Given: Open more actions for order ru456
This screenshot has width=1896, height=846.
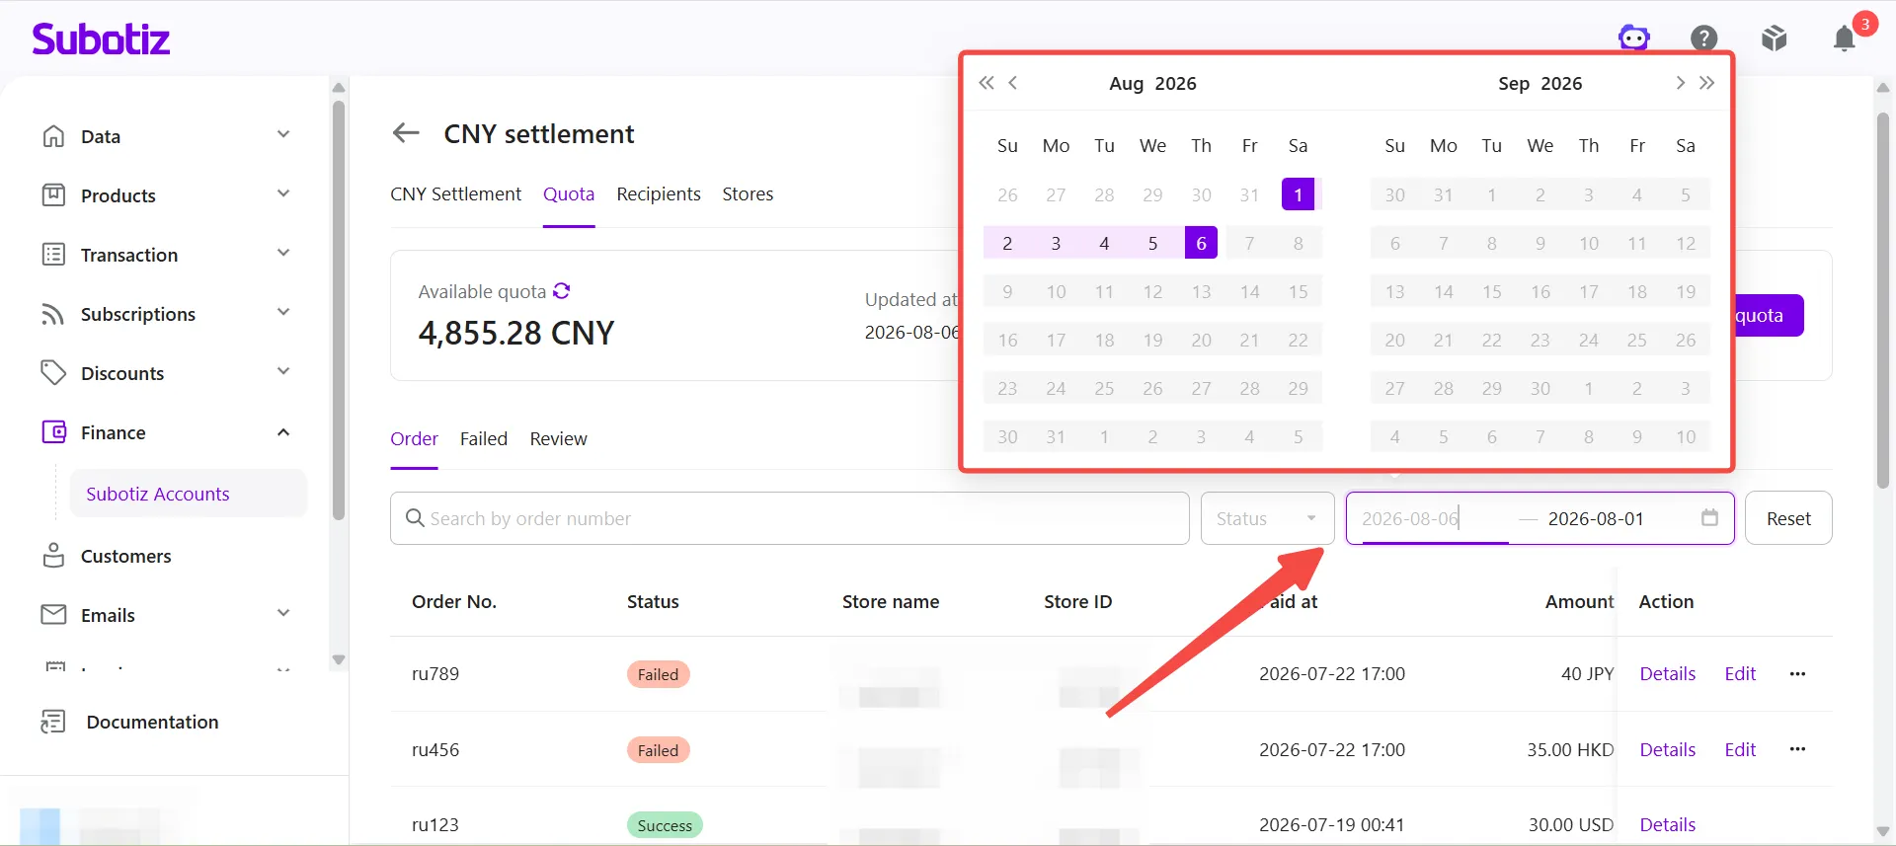Looking at the screenshot, I should point(1797,749).
